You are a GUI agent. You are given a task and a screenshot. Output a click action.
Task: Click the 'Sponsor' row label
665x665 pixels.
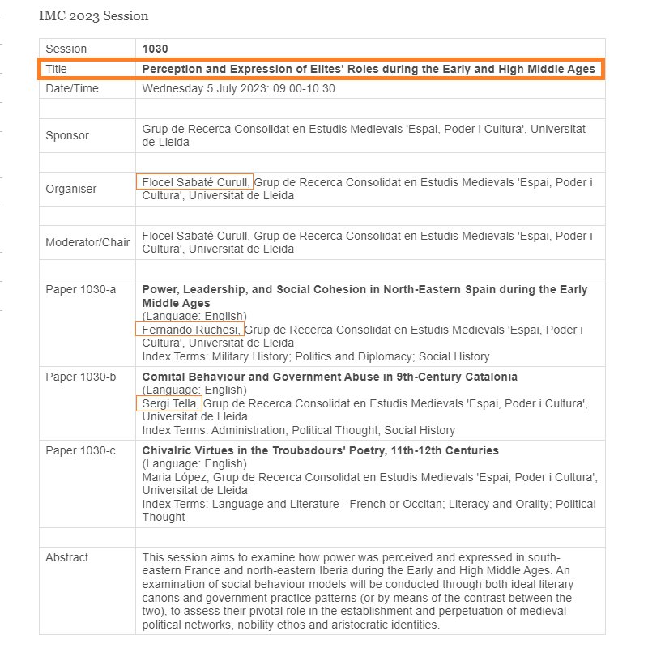tap(67, 135)
